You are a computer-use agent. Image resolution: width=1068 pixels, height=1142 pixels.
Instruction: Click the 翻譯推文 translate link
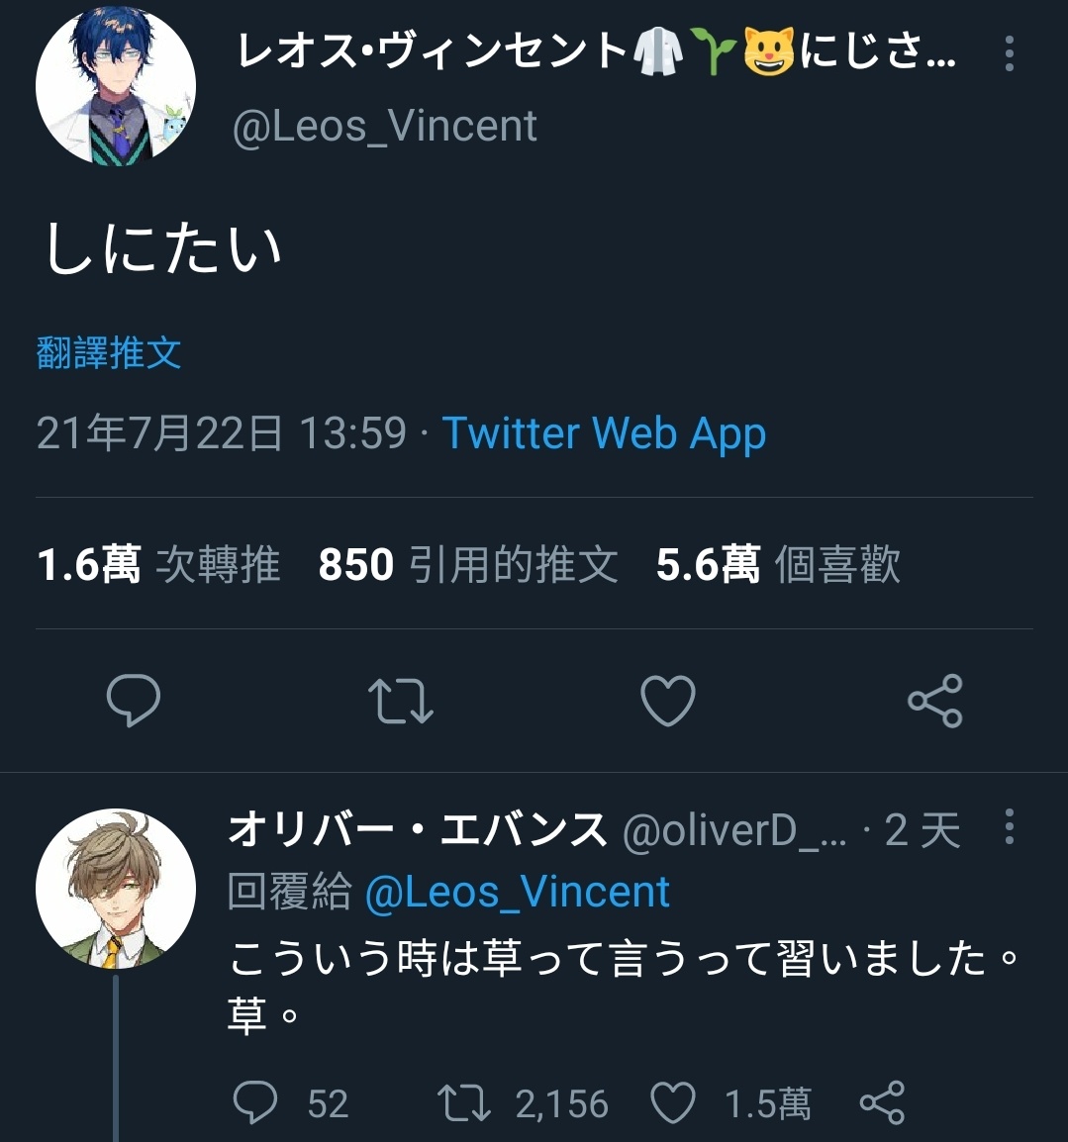(109, 353)
